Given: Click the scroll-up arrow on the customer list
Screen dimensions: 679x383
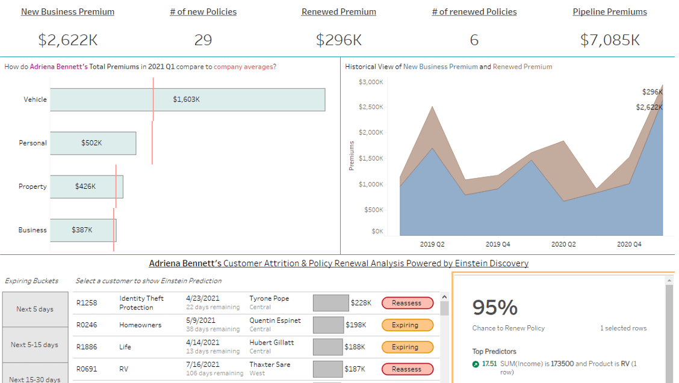Looking at the screenshot, I should coord(444,295).
